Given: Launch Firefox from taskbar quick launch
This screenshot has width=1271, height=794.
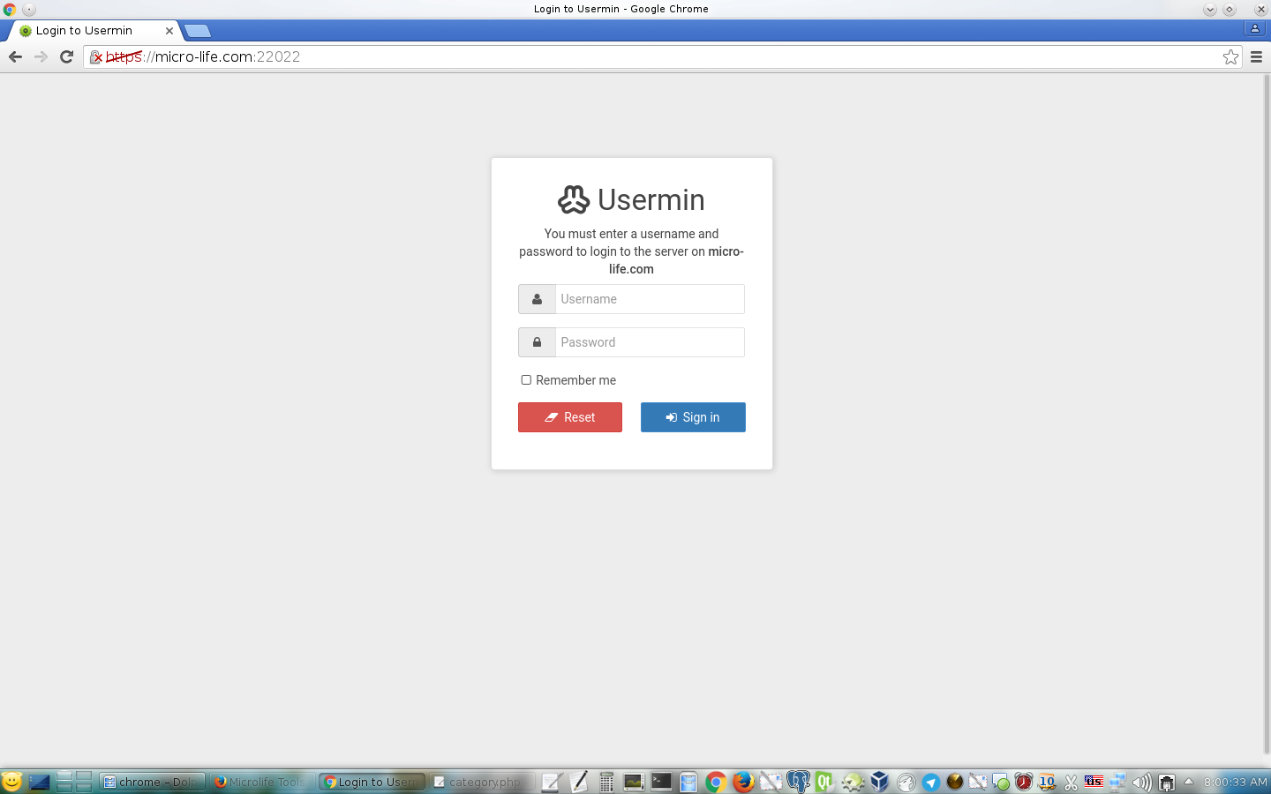Looking at the screenshot, I should tap(743, 782).
